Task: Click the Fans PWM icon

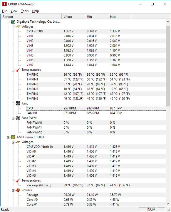Action: (18, 118)
